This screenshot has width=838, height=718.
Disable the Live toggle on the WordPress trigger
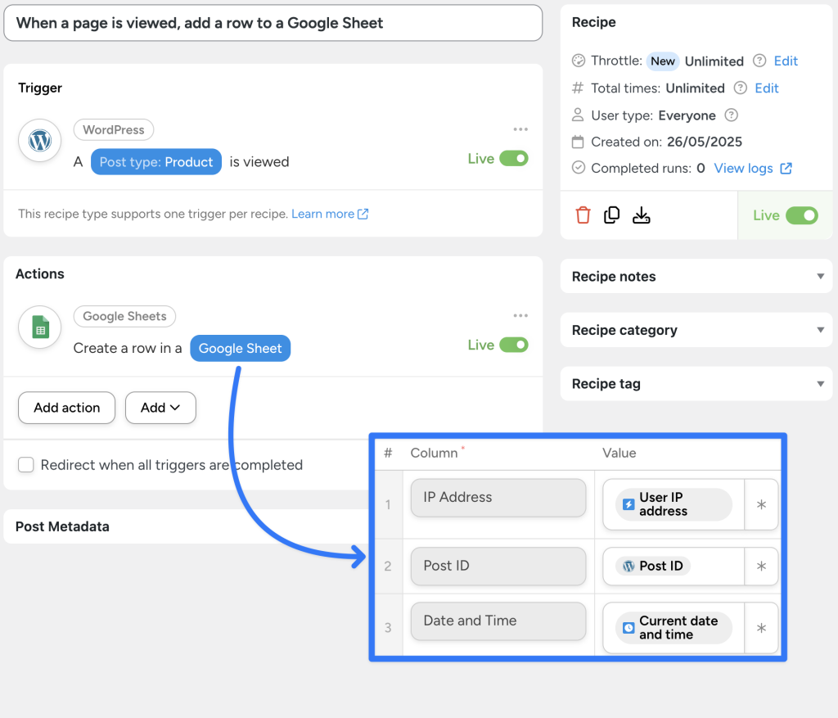pos(515,159)
